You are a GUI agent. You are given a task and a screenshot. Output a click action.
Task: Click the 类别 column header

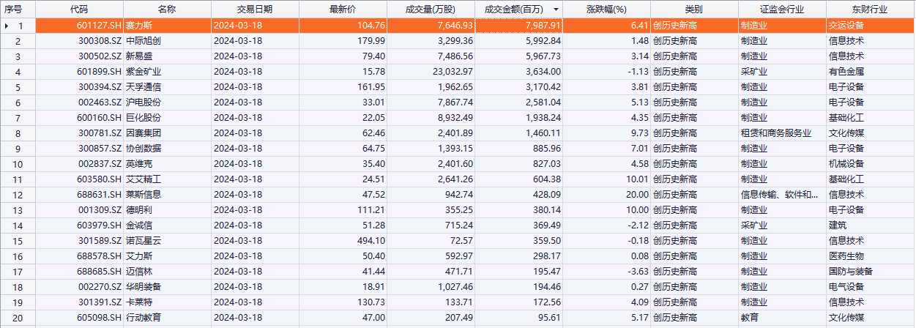[x=693, y=10]
